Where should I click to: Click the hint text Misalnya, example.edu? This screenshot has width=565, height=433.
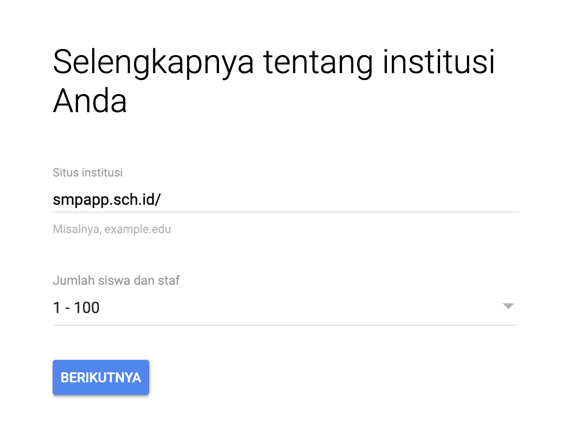tap(112, 229)
